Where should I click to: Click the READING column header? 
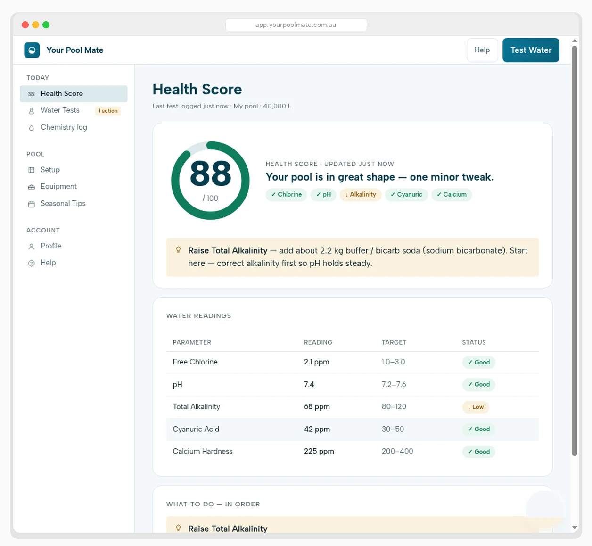pos(318,342)
